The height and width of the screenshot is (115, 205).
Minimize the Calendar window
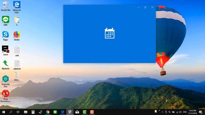point(138,7)
